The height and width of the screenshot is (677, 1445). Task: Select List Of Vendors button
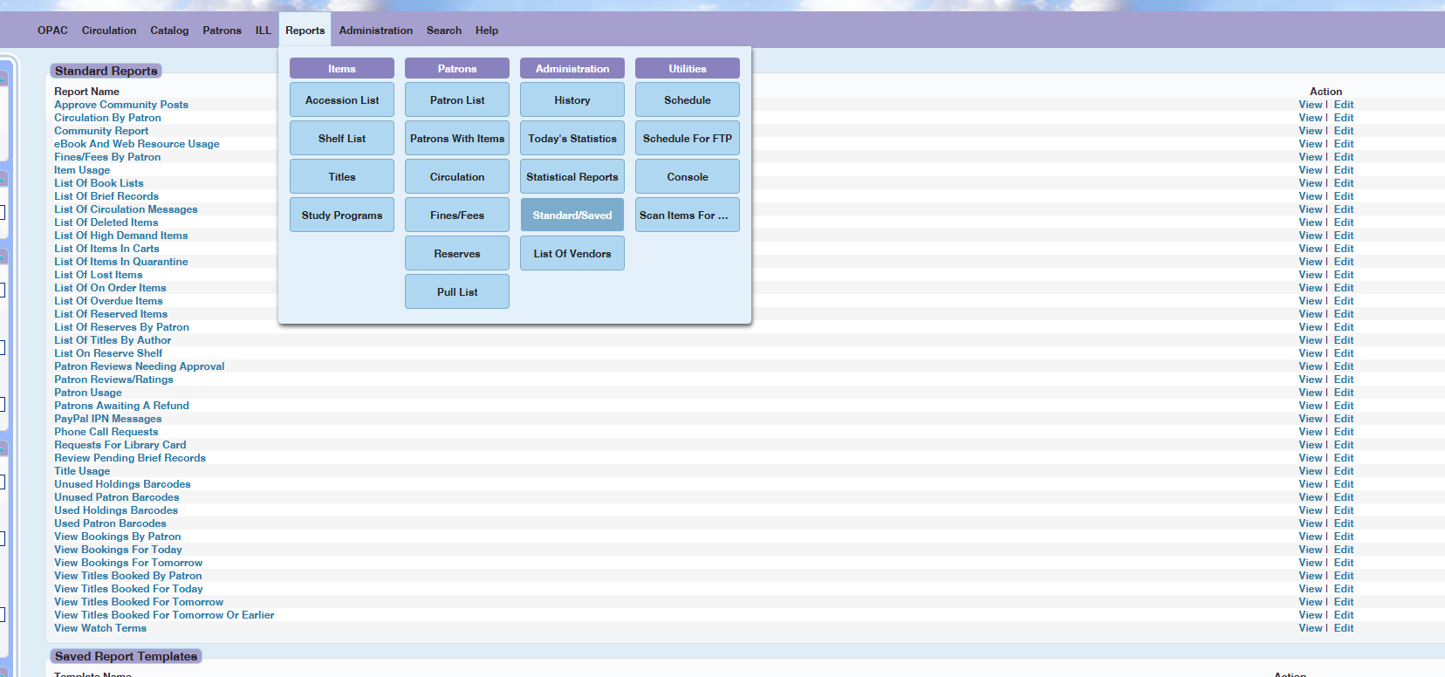click(572, 254)
